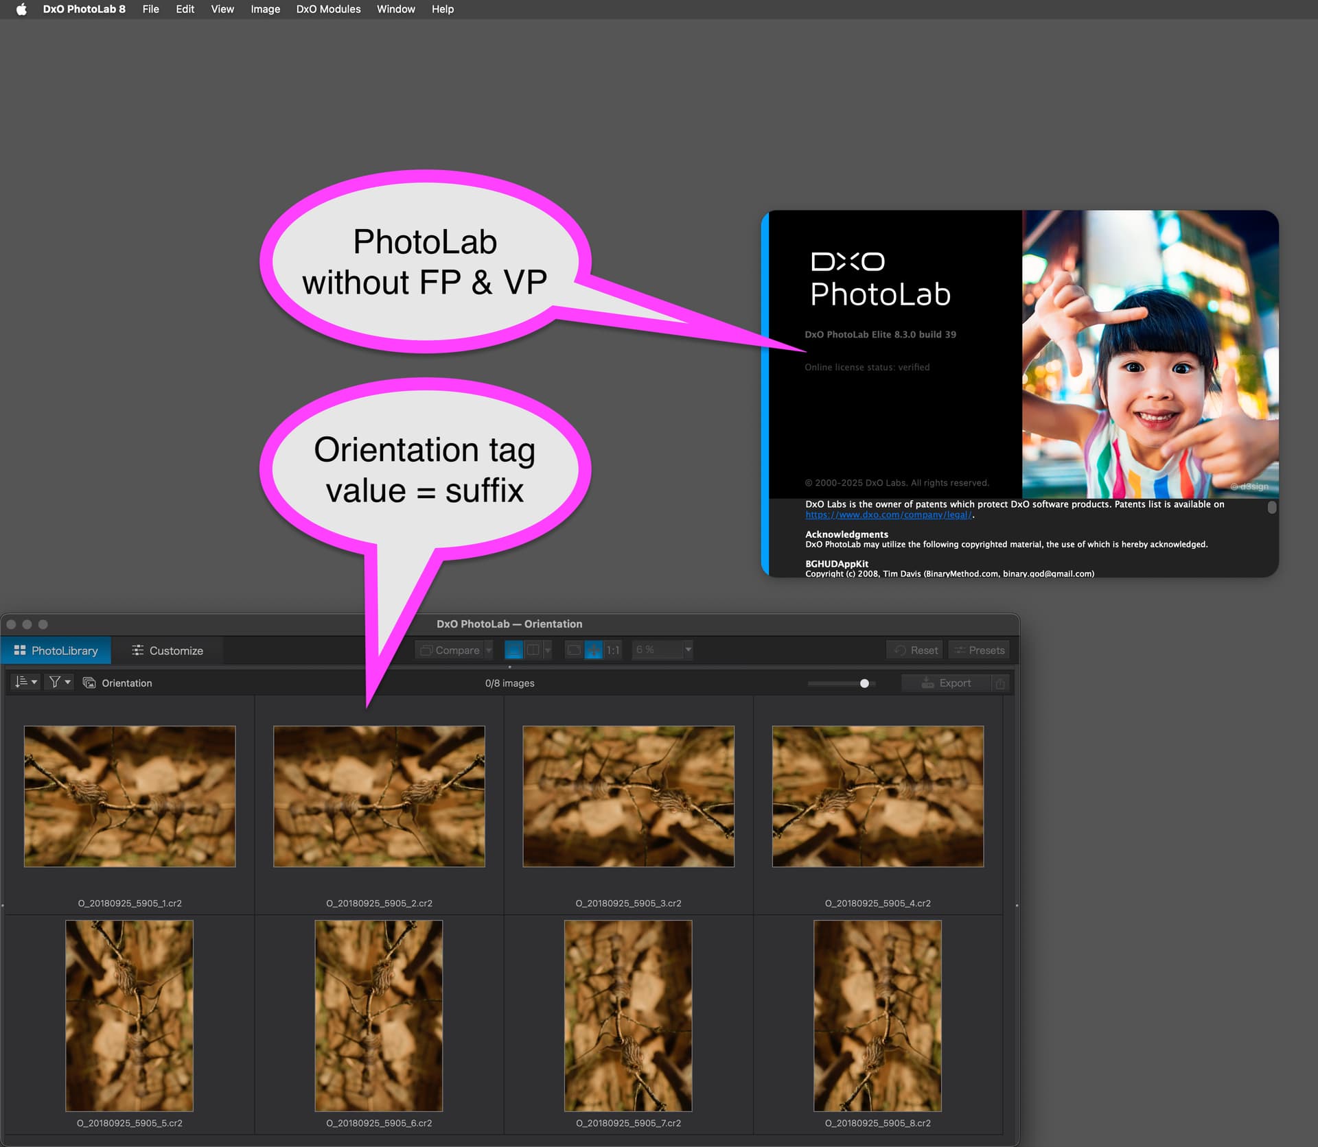Close the Orientation window with red button

(x=11, y=624)
